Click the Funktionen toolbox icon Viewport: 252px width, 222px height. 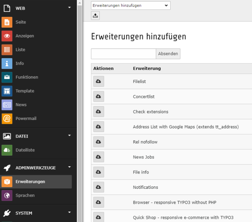pos(7,77)
